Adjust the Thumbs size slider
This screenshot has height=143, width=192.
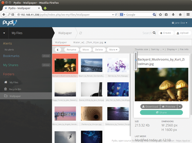coord(136,61)
